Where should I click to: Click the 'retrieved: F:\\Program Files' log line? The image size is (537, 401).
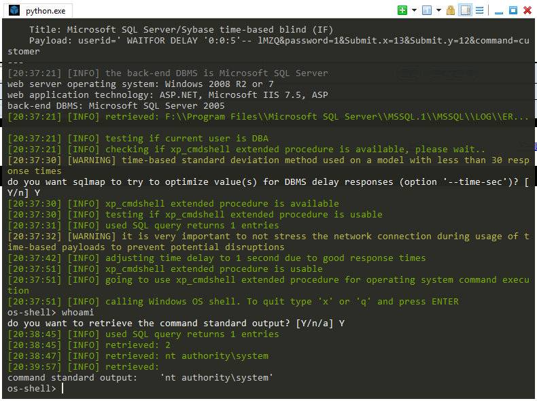coord(268,117)
